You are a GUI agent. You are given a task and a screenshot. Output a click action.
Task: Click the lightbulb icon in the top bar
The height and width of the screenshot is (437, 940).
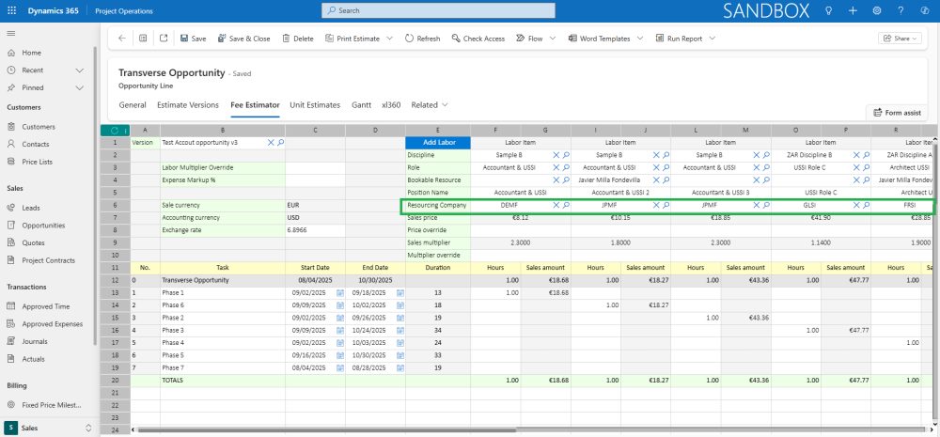click(828, 10)
